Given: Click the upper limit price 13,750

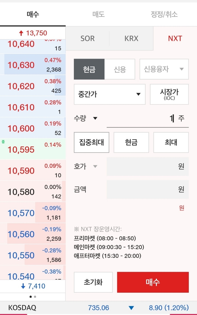Looking at the screenshot, I should [33, 33].
